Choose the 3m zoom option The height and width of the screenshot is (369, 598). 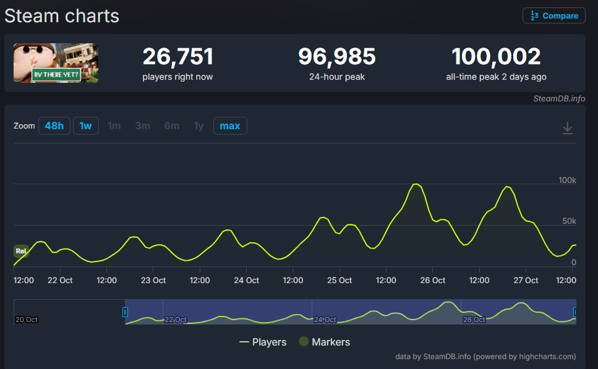[143, 126]
